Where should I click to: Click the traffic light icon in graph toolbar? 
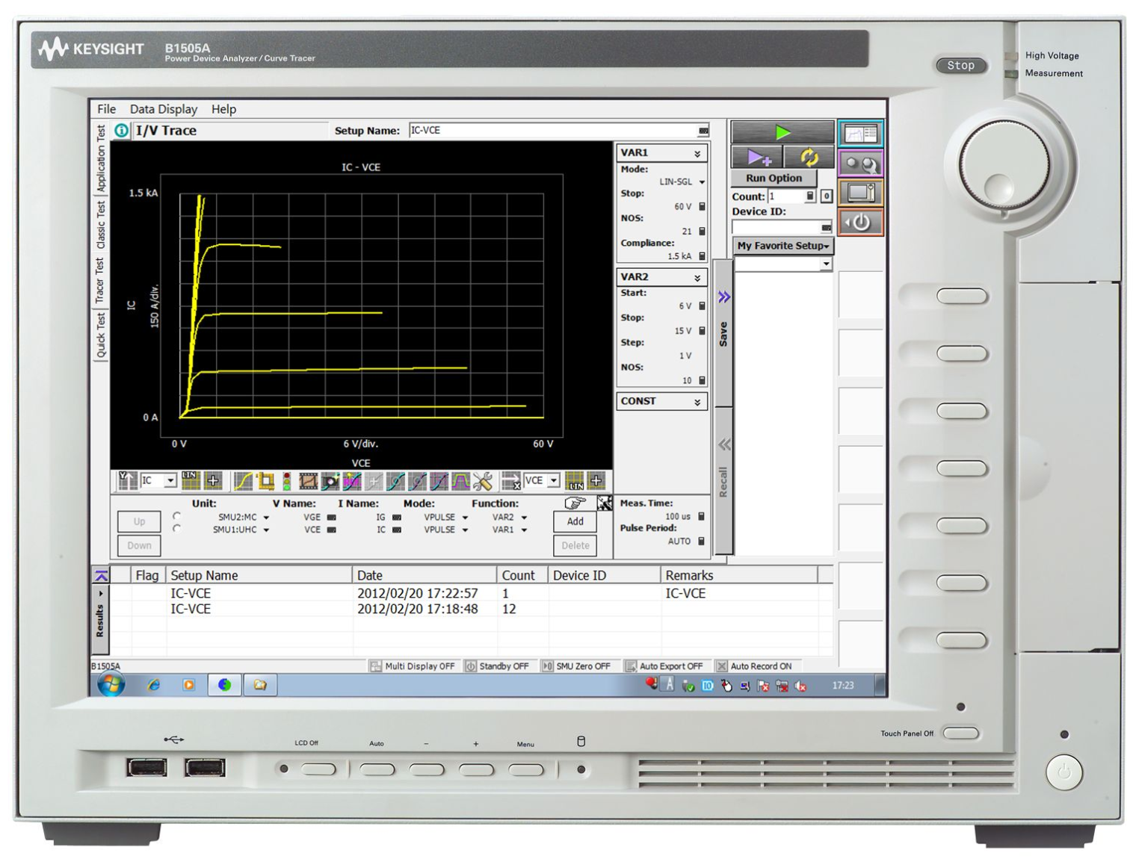click(286, 482)
